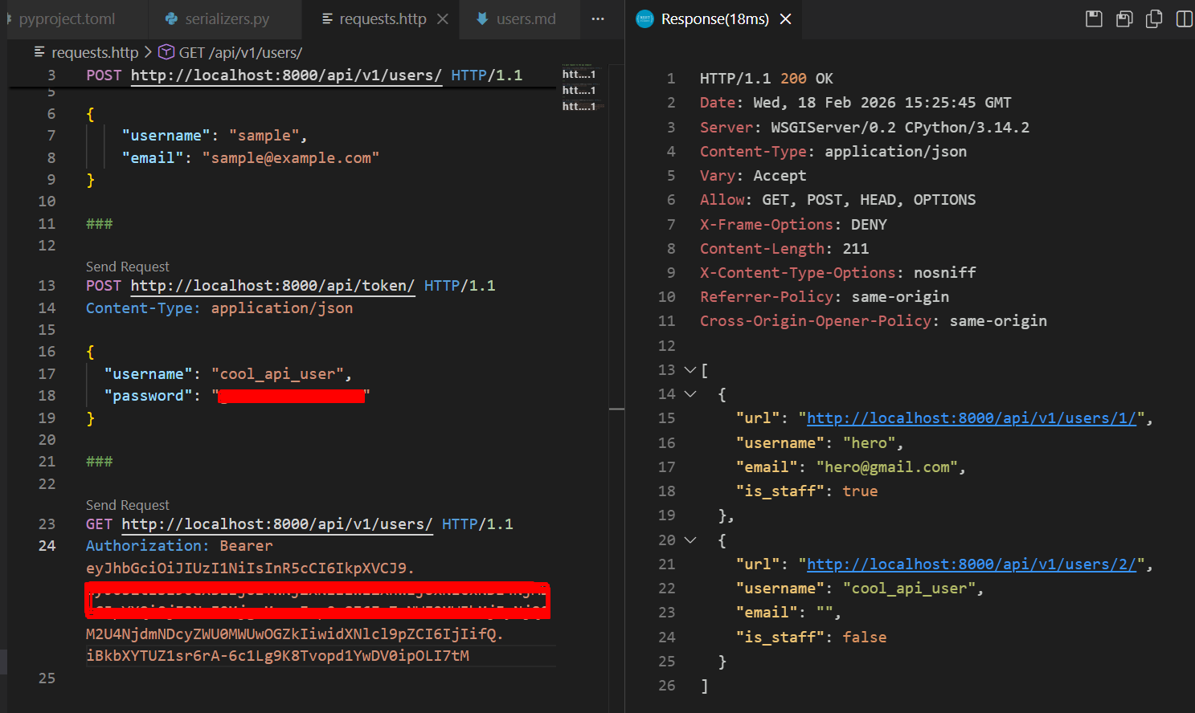Click requests.http in the breadcrumb

95,52
